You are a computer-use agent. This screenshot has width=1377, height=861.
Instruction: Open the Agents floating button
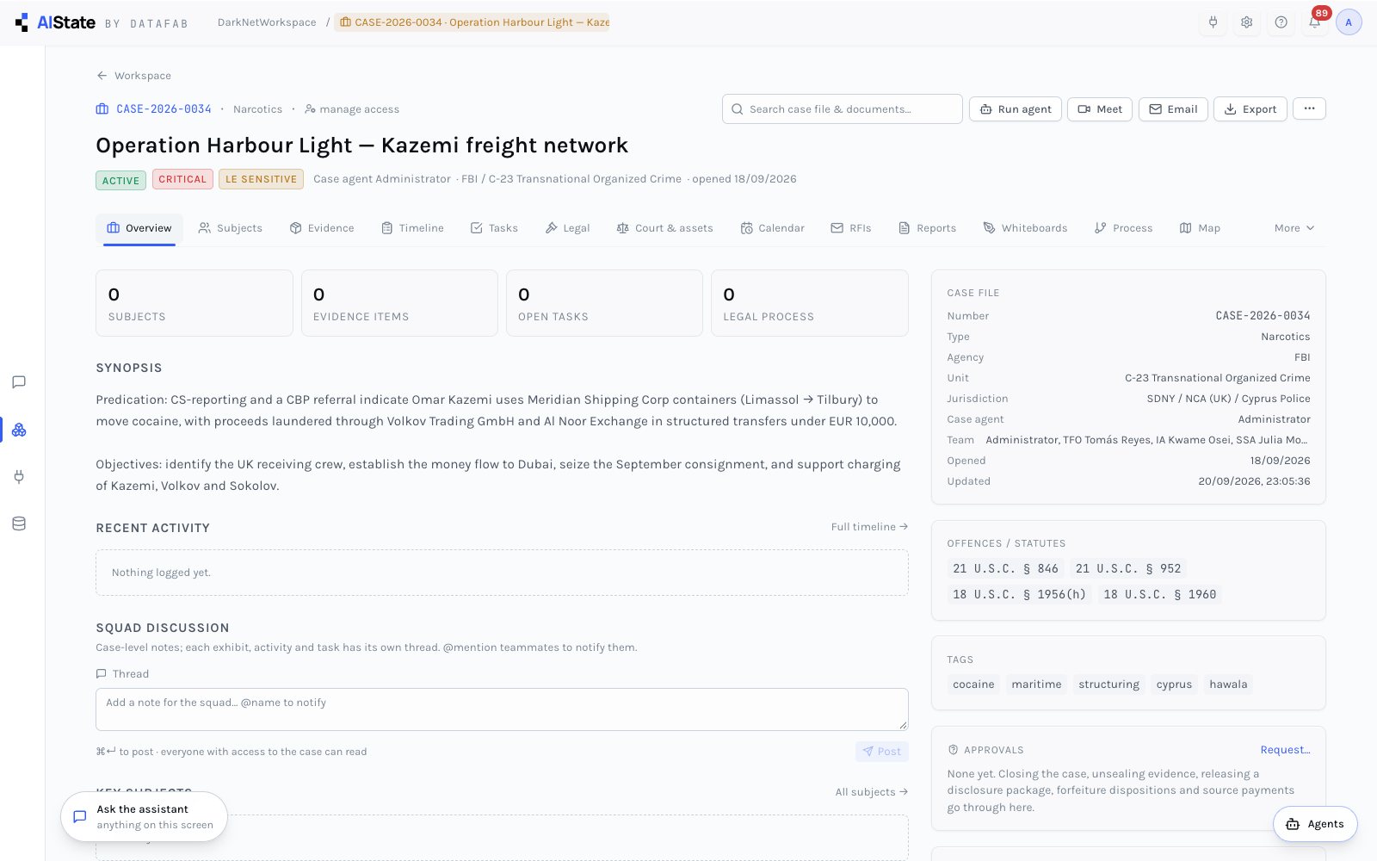tap(1315, 824)
